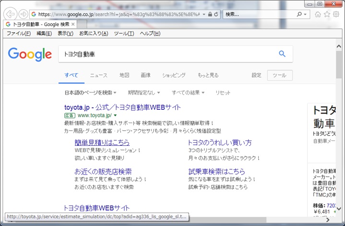Select the トヨタ自動車 - Google 検索 tab
This screenshot has width=345, height=226.
click(40, 24)
